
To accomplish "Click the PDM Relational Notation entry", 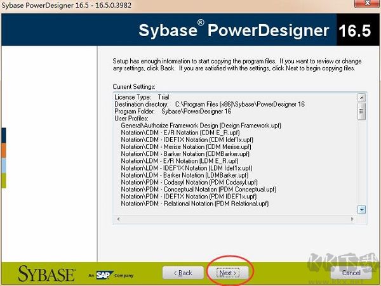I will pyautogui.click(x=195, y=204).
